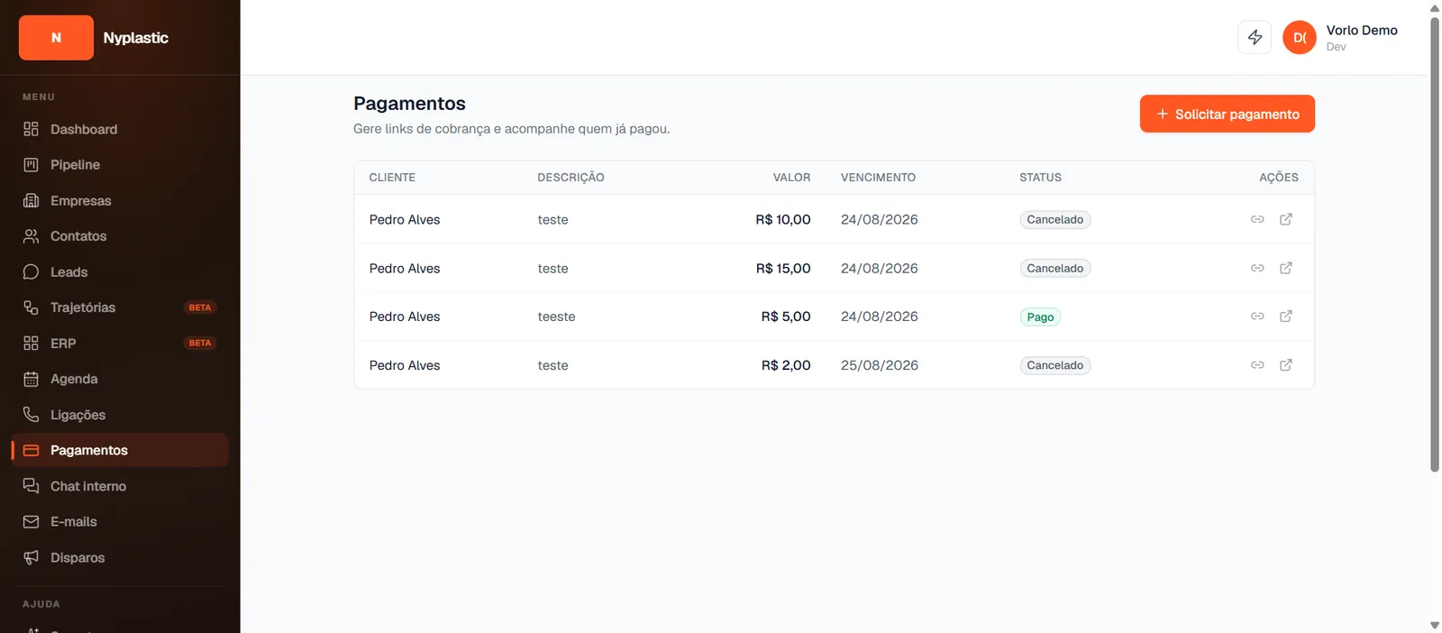
Task: Click the orange user avatar
Action: [1300, 37]
